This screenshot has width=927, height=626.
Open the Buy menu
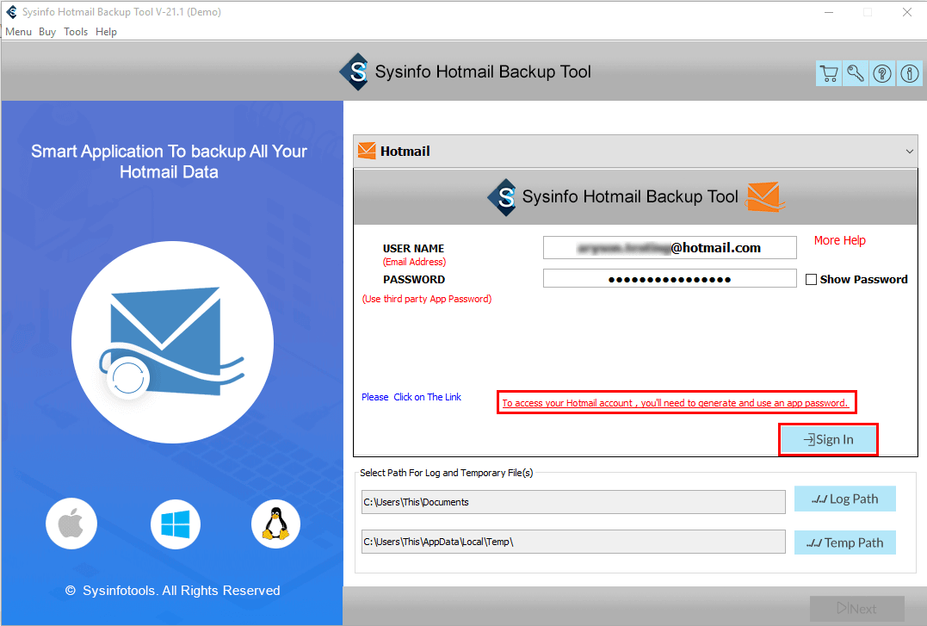(47, 31)
